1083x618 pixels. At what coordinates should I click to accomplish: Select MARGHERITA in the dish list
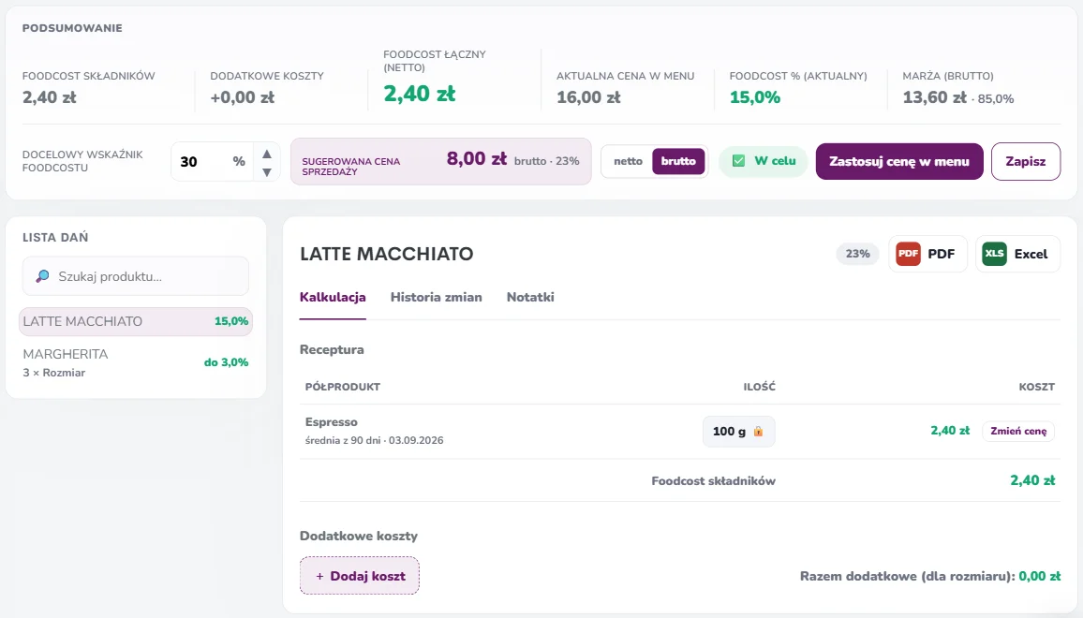pos(135,362)
